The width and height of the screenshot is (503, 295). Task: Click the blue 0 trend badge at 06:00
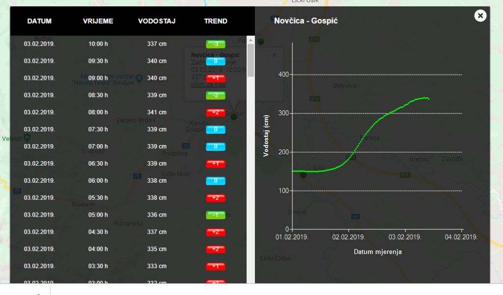[x=216, y=181]
